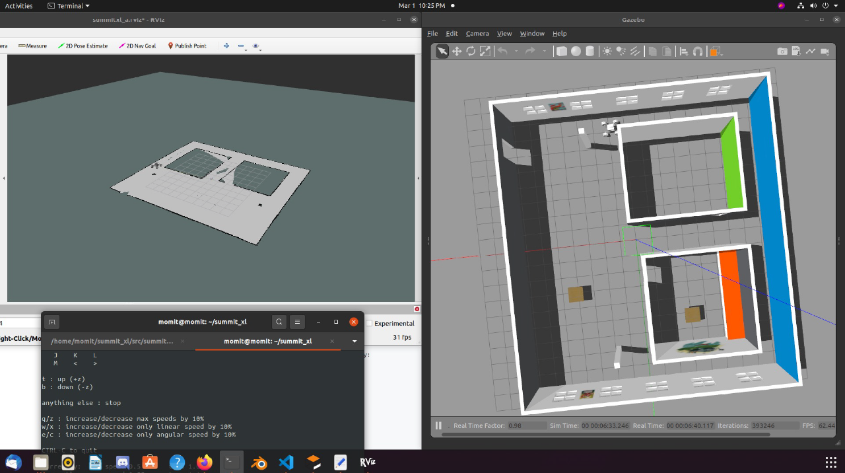Image resolution: width=845 pixels, height=473 pixels.
Task: Insert a sphere shape in Gazebo
Action: (576, 52)
